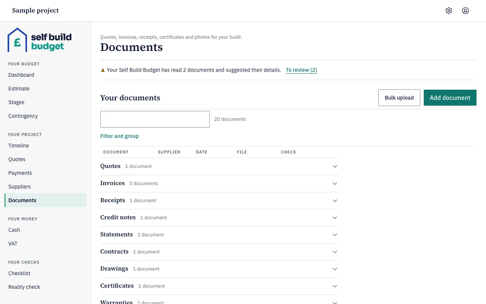The height and width of the screenshot is (304, 486).
Task: Open the To review (2) link
Action: pos(301,70)
